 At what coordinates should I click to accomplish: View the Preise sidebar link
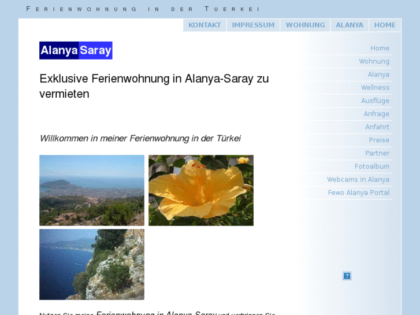click(379, 140)
